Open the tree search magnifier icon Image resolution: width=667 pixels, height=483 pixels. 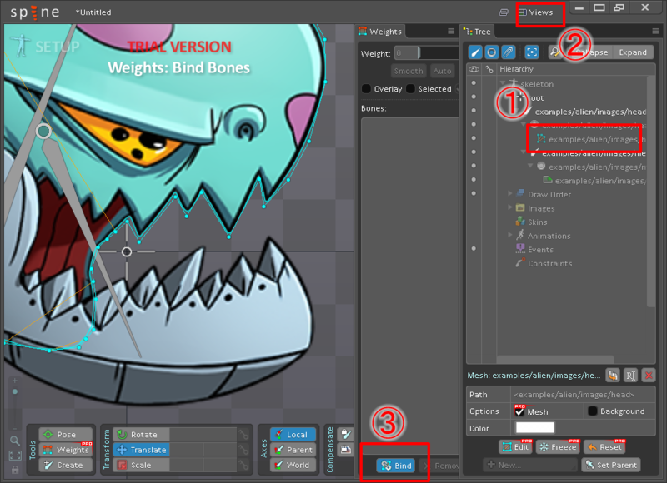click(x=554, y=52)
